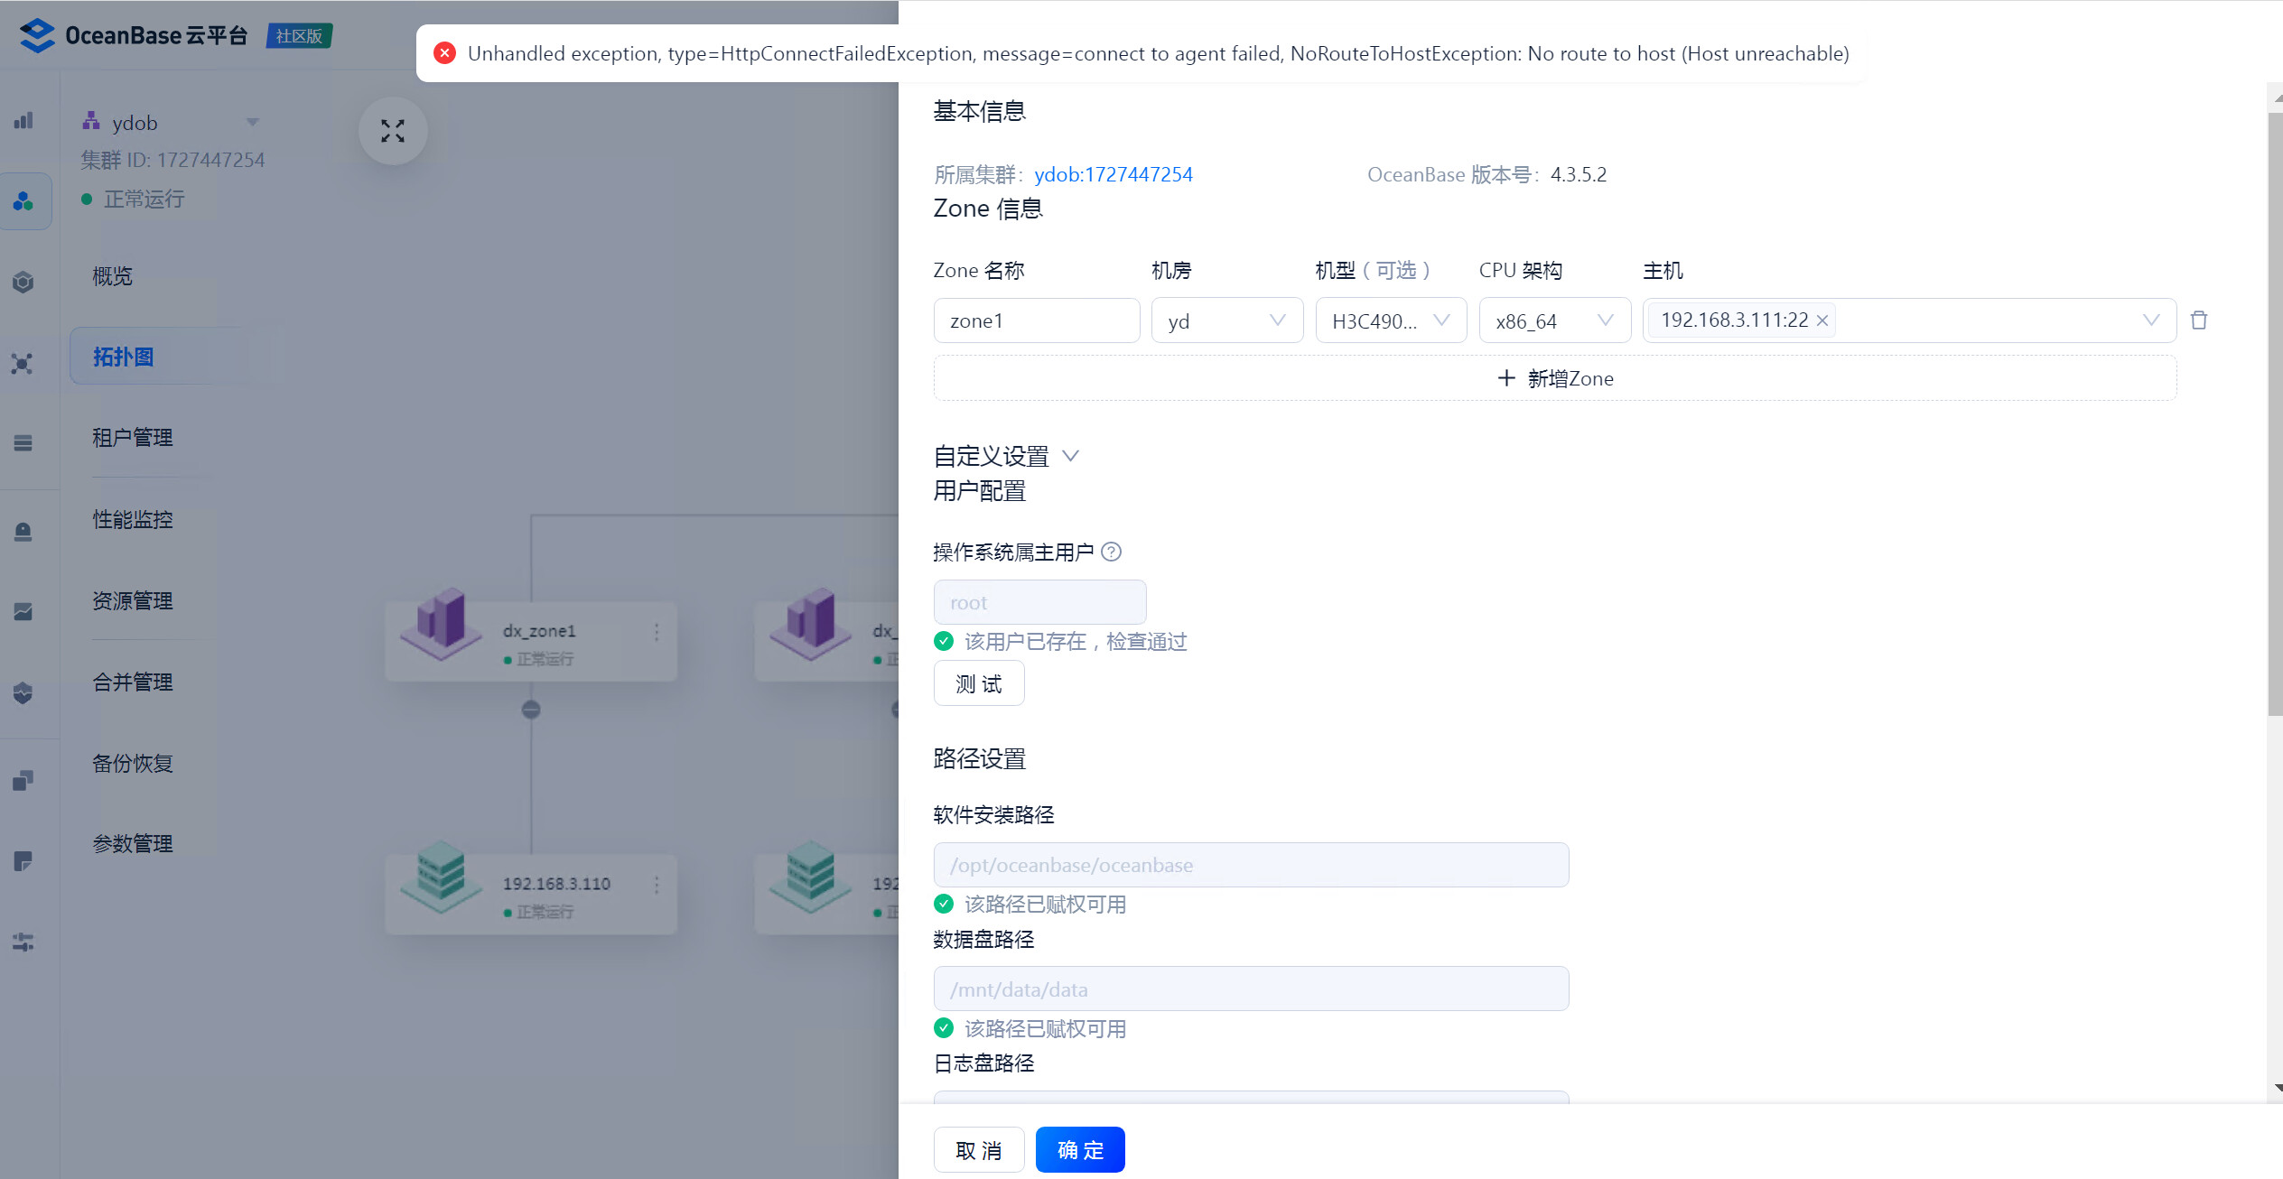Dismiss the red error notification icon

pos(444,53)
